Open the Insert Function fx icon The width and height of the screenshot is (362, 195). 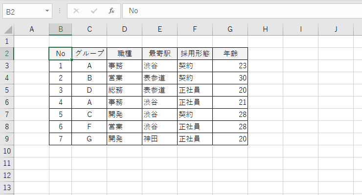pyautogui.click(x=112, y=11)
